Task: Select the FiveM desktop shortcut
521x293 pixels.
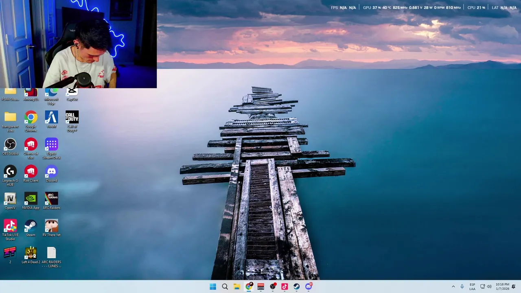Action: coord(51,120)
